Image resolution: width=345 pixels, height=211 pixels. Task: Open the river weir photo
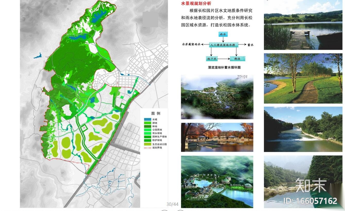pos(303,129)
